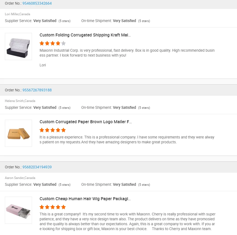Open order number 95460853342664 link
Viewport: 237px width, 235px height.
[x=37, y=3]
